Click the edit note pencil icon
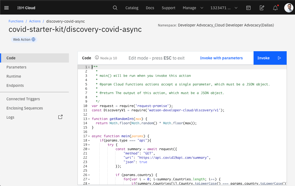The height and width of the screenshot is (186, 295). click(x=262, y=8)
